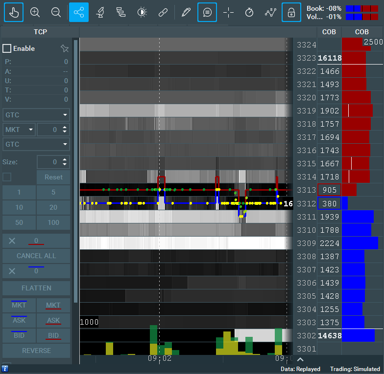Click price level 3312 size 380
The width and height of the screenshot is (384, 374).
coord(329,203)
